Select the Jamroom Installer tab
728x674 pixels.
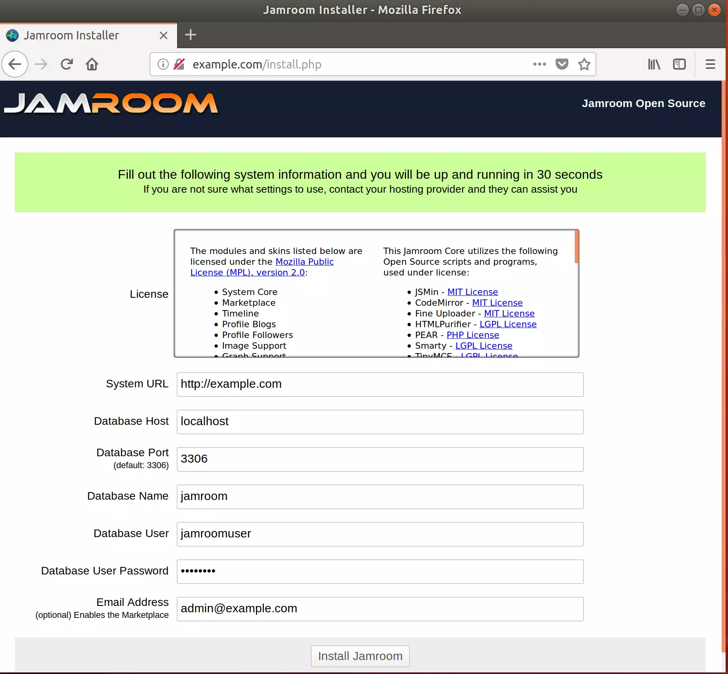88,35
